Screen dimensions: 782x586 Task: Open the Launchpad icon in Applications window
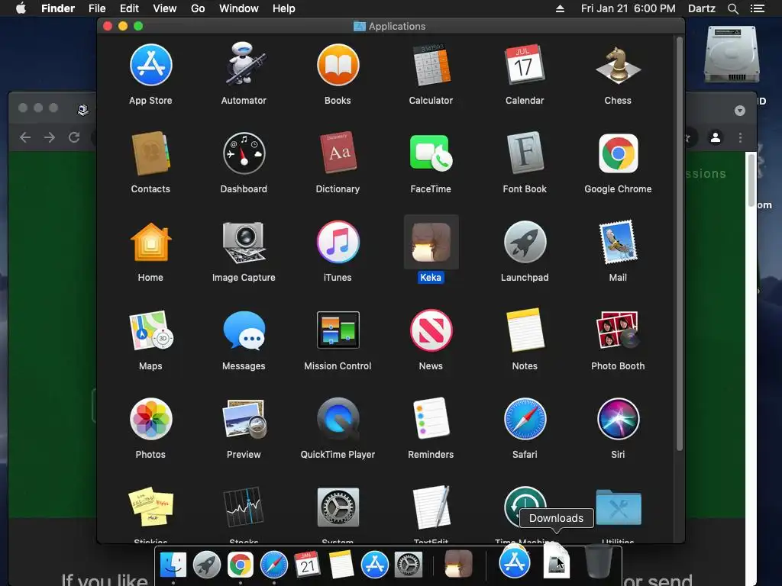click(525, 242)
